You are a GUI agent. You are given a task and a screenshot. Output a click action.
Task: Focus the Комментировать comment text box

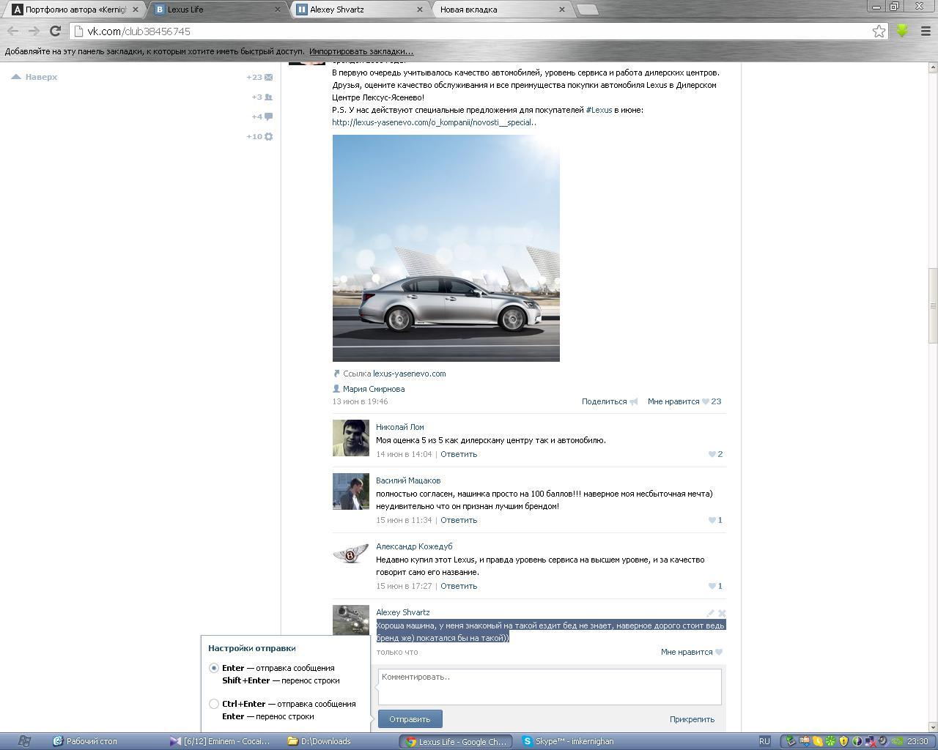click(x=550, y=687)
